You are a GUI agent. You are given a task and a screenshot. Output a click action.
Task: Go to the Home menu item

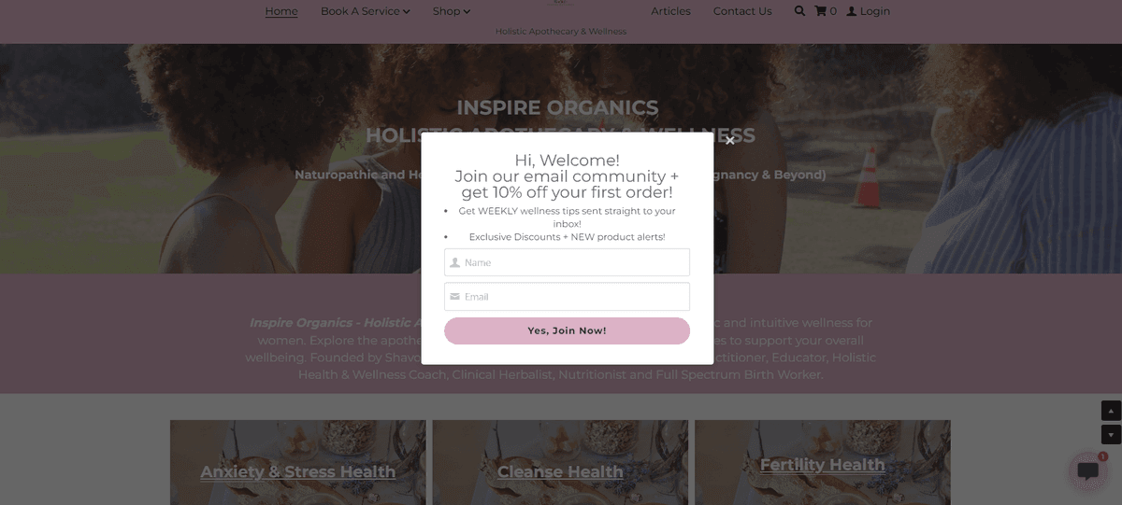(281, 11)
